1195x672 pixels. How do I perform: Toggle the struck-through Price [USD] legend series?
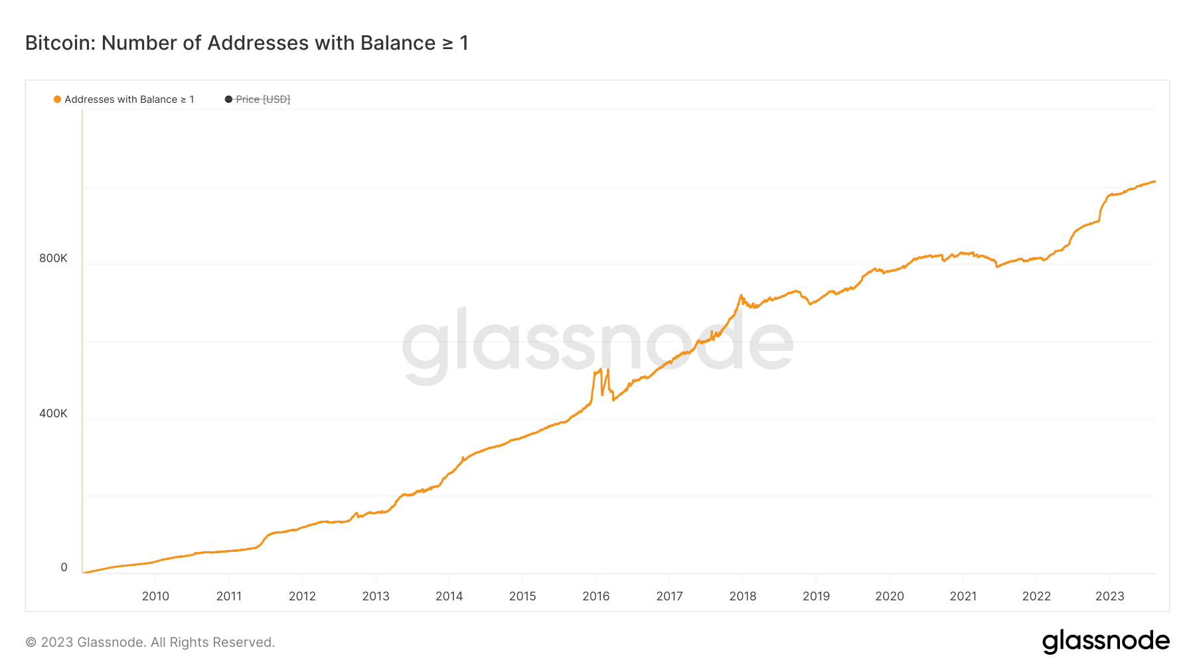click(263, 100)
